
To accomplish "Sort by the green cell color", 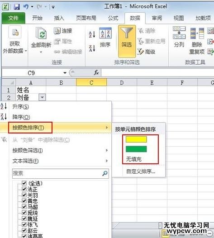I will (x=136, y=149).
